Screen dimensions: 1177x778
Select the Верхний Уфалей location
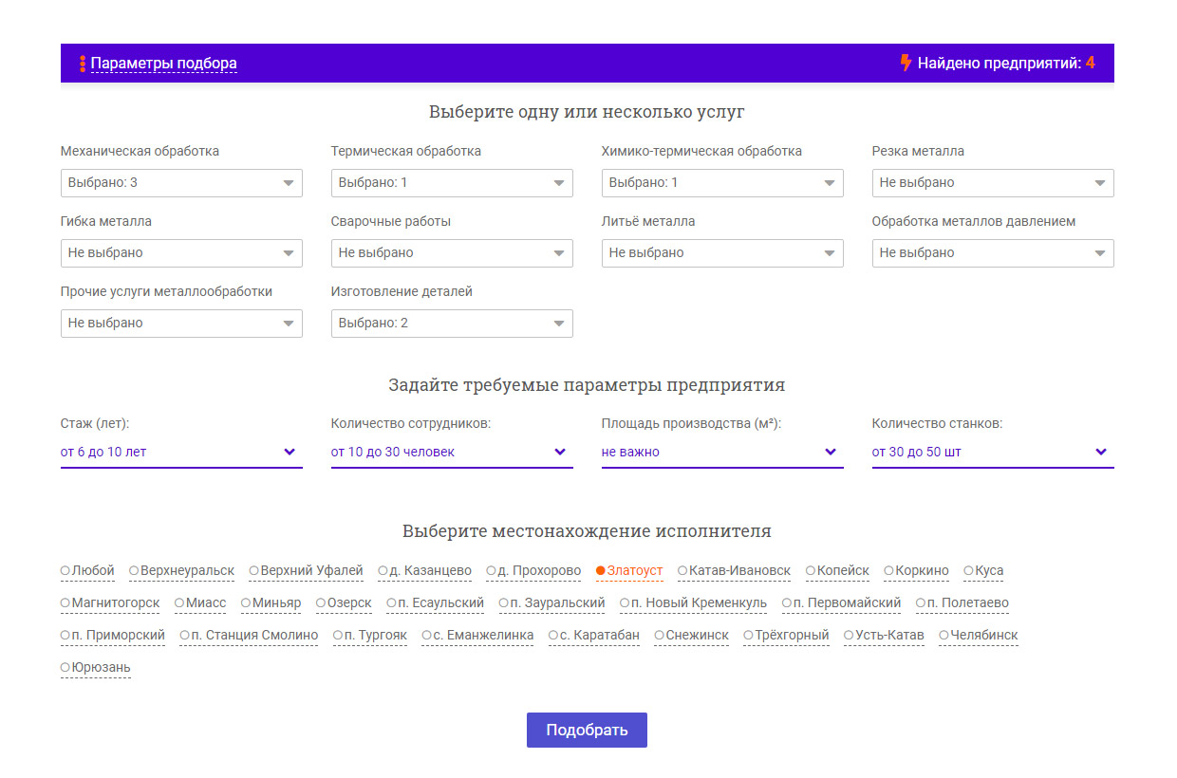[x=306, y=571]
